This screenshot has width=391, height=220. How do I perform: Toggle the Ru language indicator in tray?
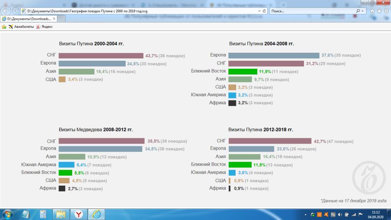(x=333, y=214)
